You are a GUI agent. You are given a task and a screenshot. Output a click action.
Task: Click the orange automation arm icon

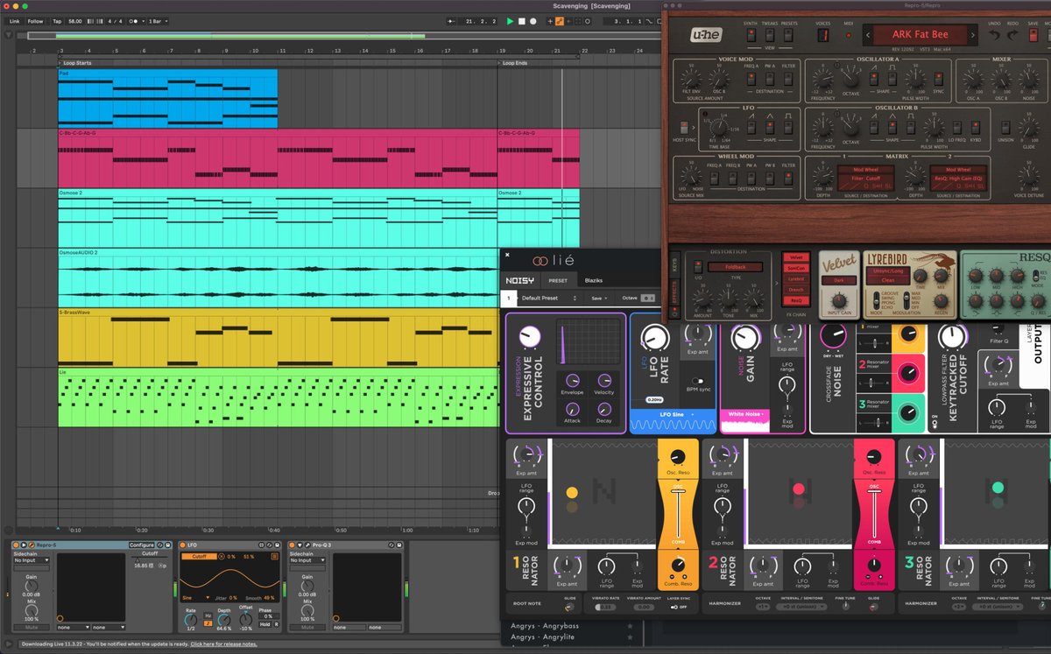560,21
